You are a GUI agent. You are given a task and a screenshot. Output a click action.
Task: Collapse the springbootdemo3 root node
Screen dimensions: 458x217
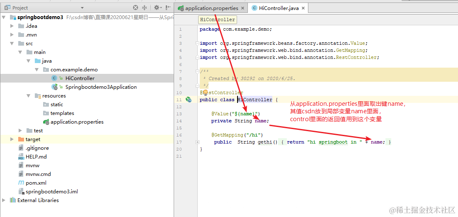[3, 17]
